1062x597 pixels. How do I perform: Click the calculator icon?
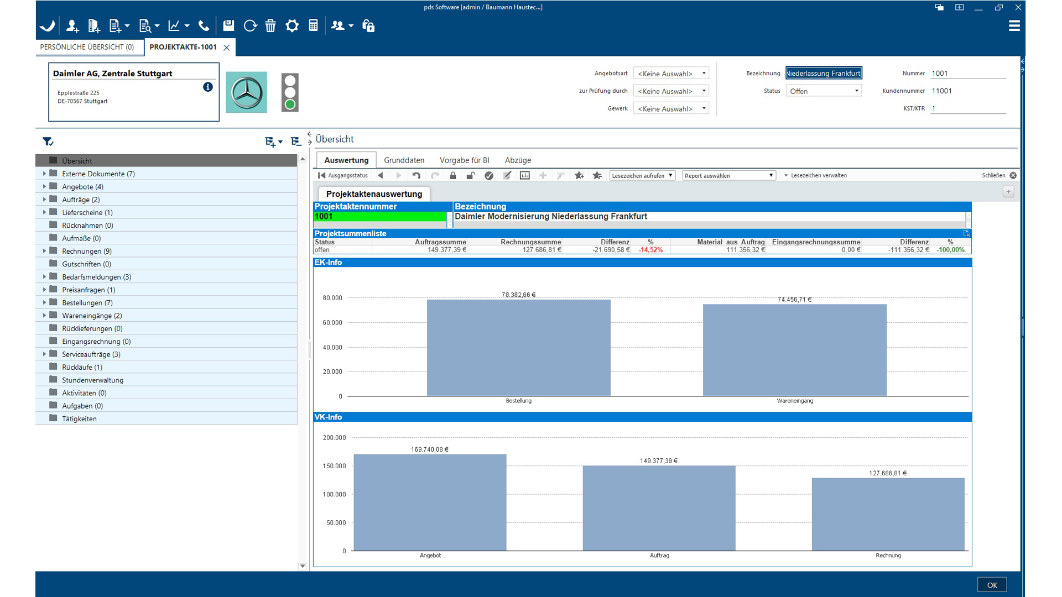point(313,25)
